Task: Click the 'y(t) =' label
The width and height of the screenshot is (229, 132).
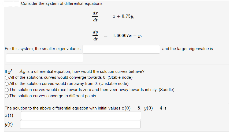Action: (11, 124)
